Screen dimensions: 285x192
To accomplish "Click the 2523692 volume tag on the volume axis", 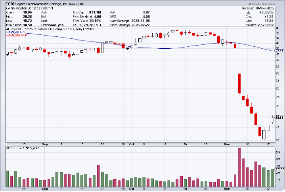I will pyautogui.click(x=280, y=169).
